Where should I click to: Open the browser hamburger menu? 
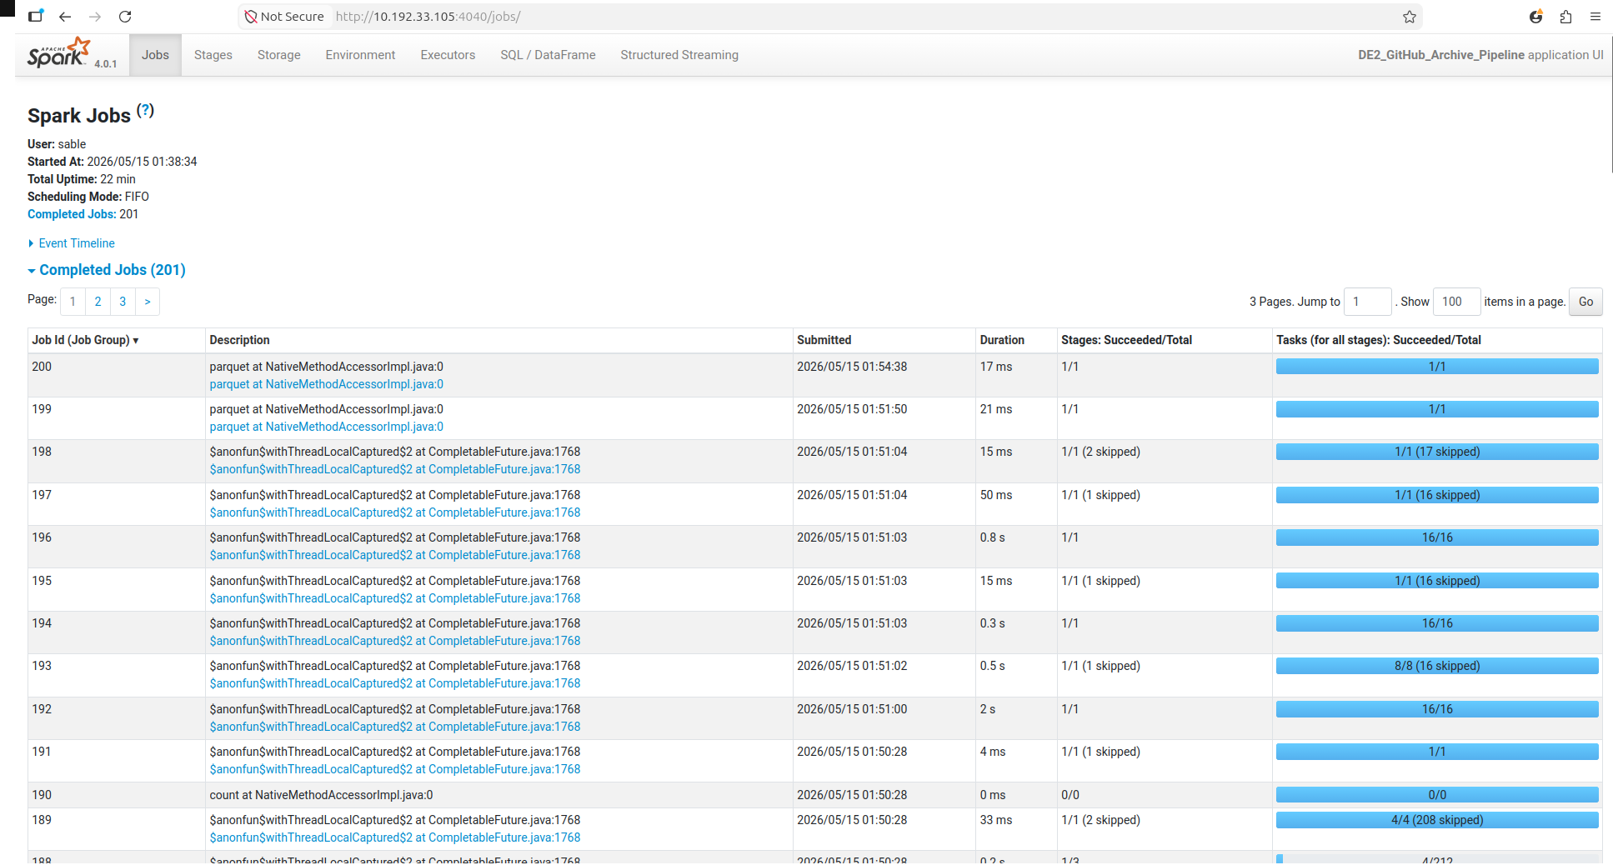[x=1595, y=17]
